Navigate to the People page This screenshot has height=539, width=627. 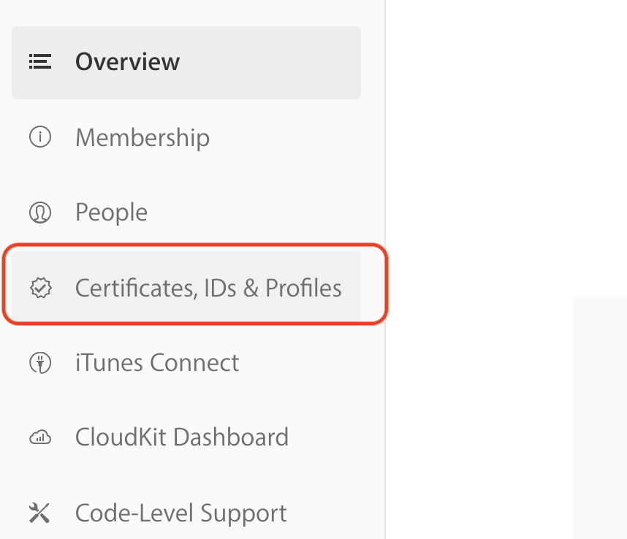click(x=110, y=212)
